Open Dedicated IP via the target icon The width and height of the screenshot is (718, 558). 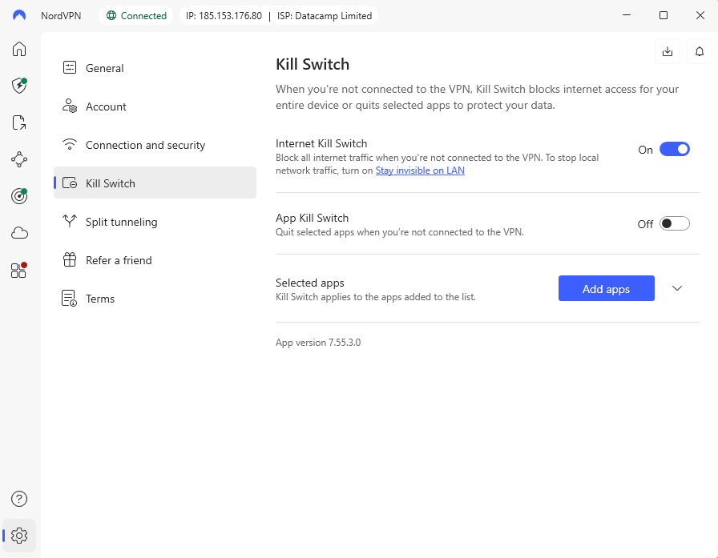[x=18, y=196]
